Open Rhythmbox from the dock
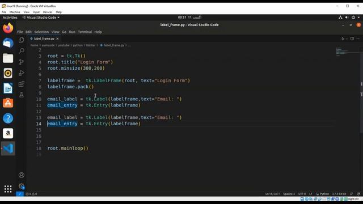The height and width of the screenshot is (204, 363). click(x=8, y=73)
